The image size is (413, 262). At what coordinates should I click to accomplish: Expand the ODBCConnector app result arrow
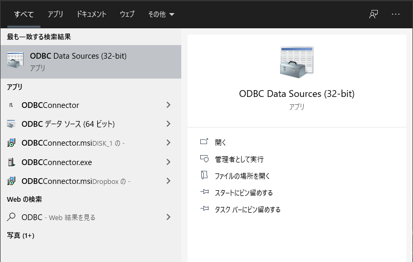point(168,105)
